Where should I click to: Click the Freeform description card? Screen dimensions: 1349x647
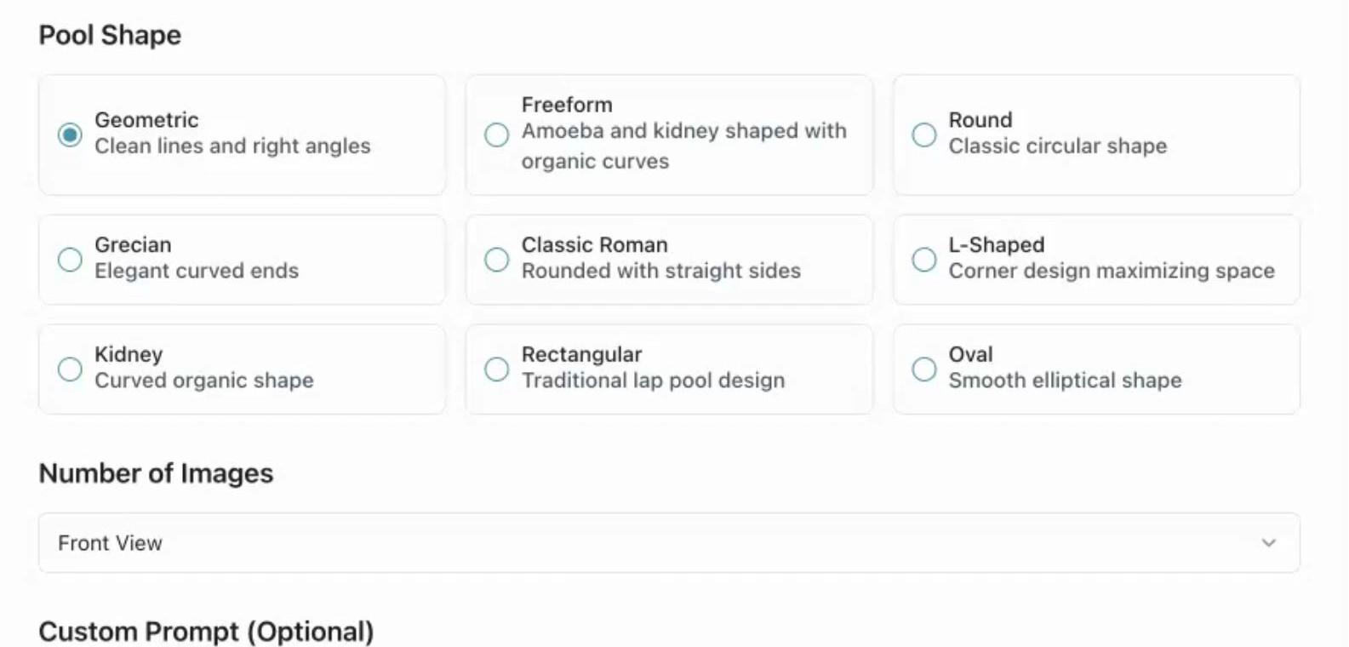[669, 134]
